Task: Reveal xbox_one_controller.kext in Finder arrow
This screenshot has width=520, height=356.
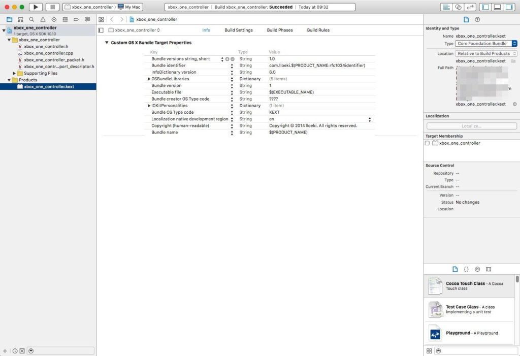Action: pos(515,104)
